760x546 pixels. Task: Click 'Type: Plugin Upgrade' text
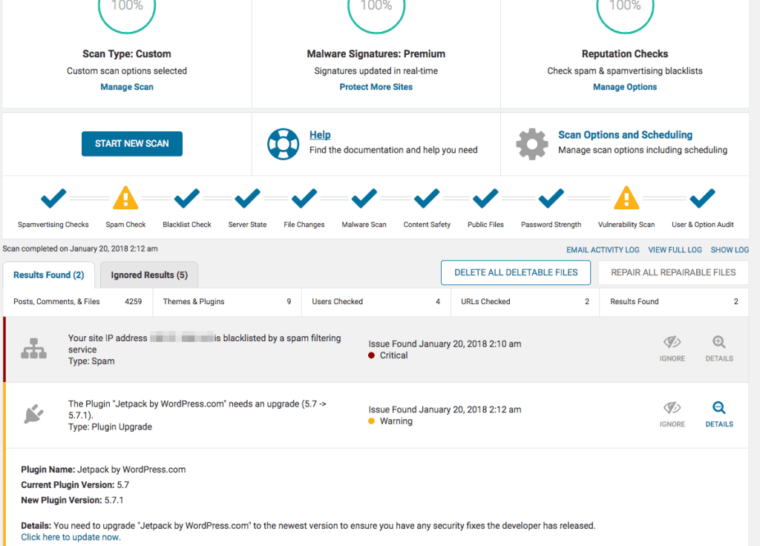pyautogui.click(x=110, y=427)
